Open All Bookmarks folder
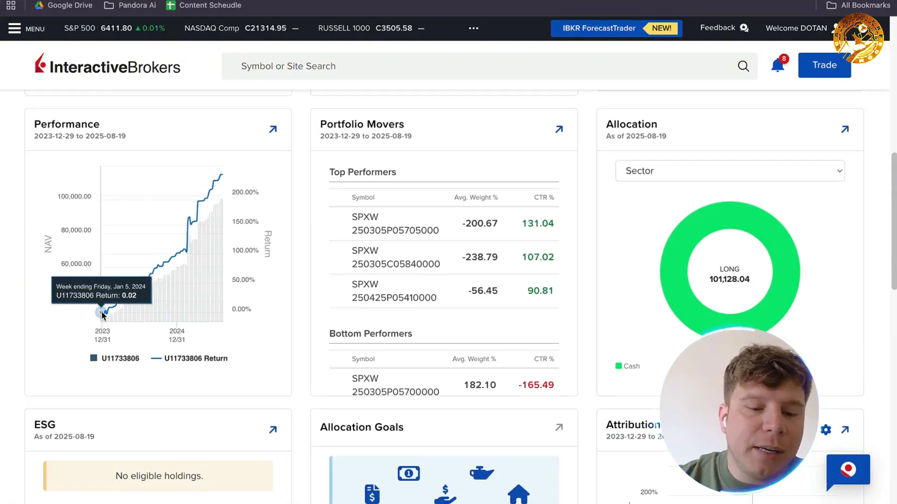Screen dimensions: 897x504 [858, 5]
